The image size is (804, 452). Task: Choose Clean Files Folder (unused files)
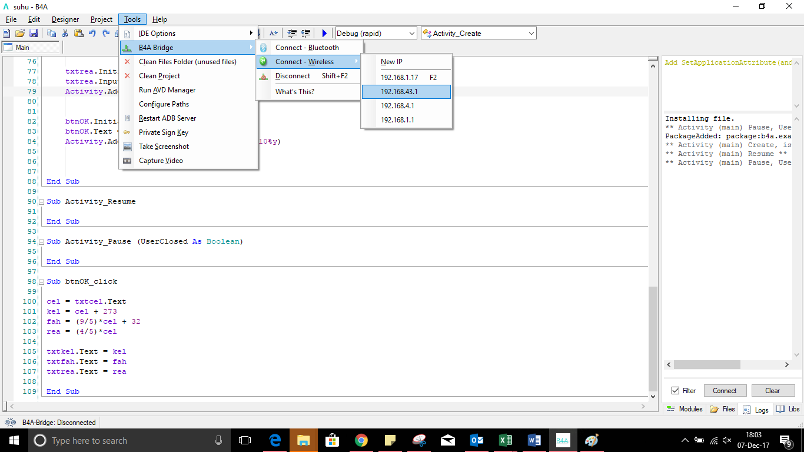click(x=188, y=62)
